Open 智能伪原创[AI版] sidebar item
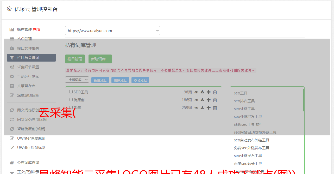This screenshot has width=334, height=174. (x=31, y=129)
